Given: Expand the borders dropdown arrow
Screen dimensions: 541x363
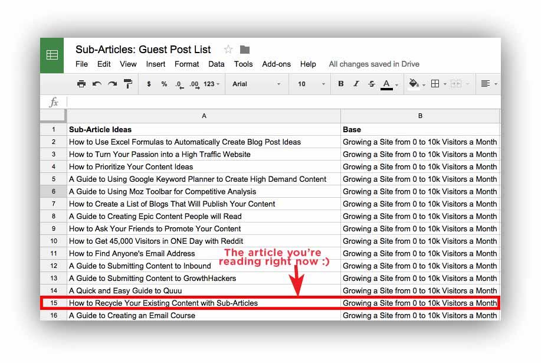Looking at the screenshot, I should tap(445, 84).
